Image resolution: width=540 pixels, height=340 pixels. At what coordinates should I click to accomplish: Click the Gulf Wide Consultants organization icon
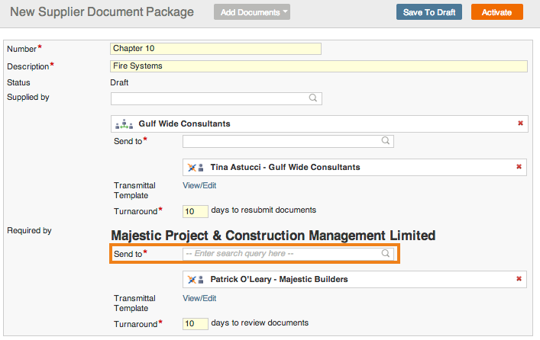124,124
